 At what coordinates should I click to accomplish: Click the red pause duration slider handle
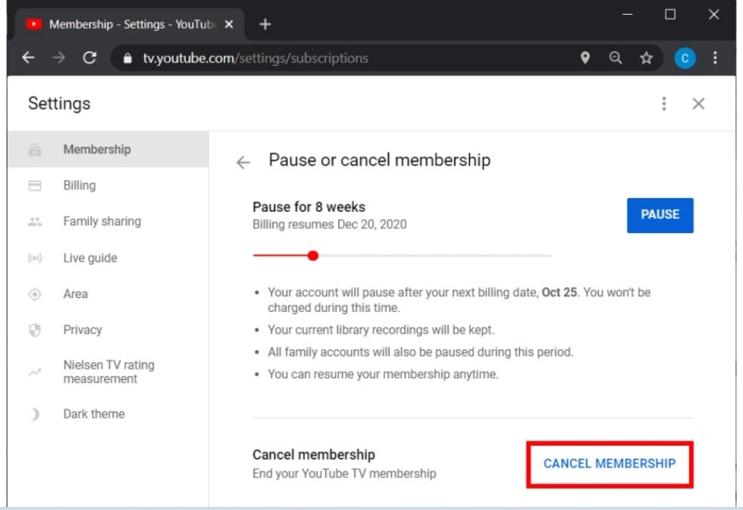[313, 256]
